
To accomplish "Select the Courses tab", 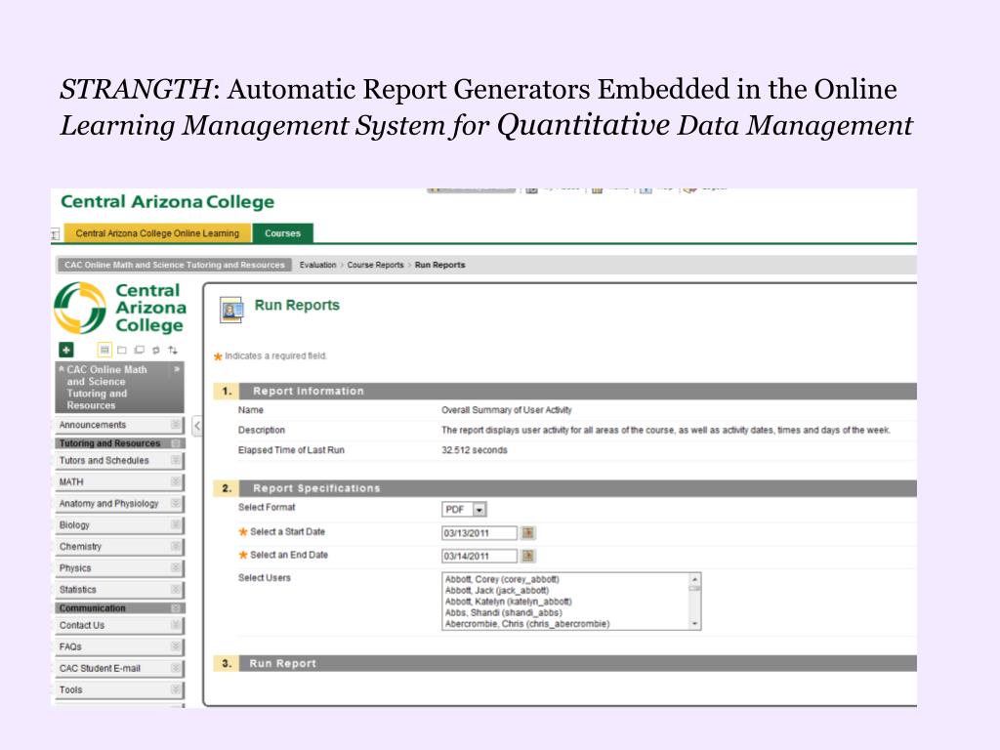I will pyautogui.click(x=282, y=233).
